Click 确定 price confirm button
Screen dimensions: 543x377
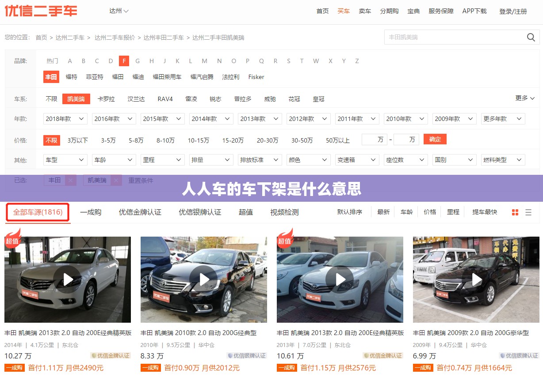pos(435,139)
